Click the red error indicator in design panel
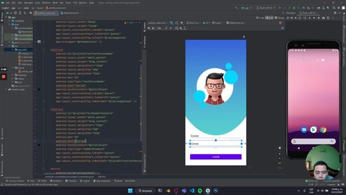Screen dimensions: 346x195 280,23
